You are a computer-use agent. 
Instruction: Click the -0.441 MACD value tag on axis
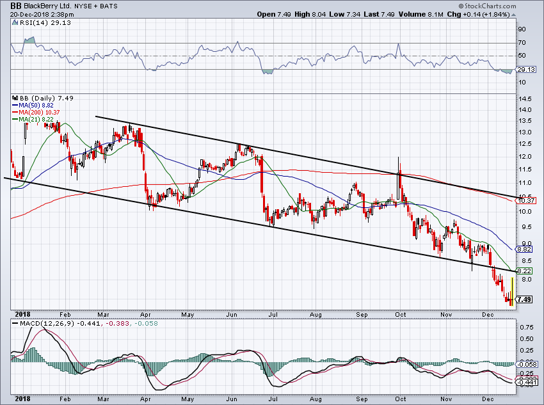coord(527,383)
